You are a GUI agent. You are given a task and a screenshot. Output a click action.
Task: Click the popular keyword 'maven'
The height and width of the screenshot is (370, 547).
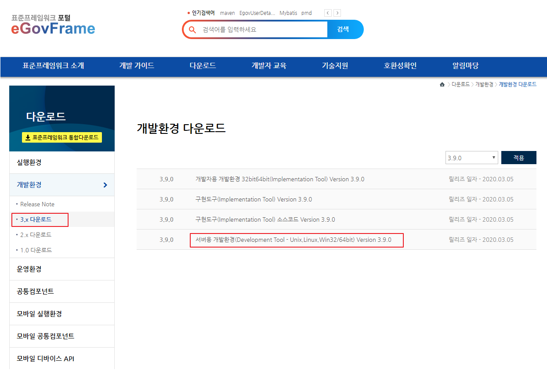(x=227, y=13)
